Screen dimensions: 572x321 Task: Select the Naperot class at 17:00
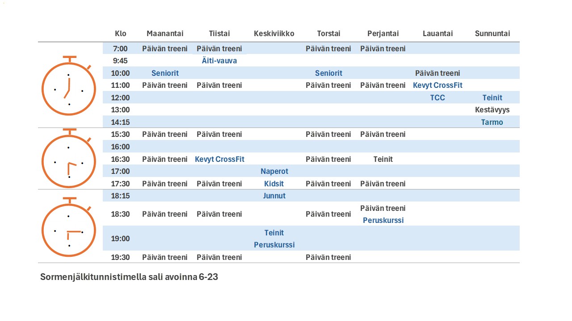(274, 171)
